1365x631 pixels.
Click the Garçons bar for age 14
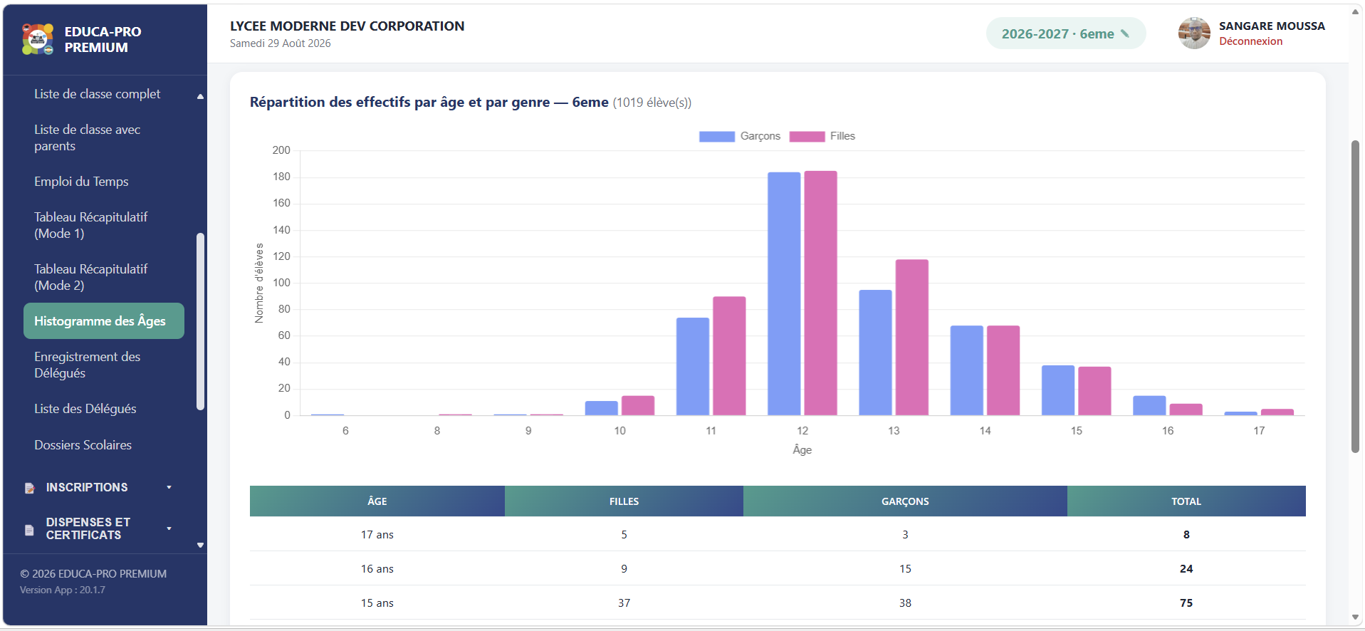pos(966,370)
